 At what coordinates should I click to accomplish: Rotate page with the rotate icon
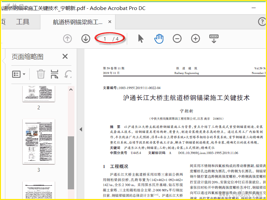point(68,74)
